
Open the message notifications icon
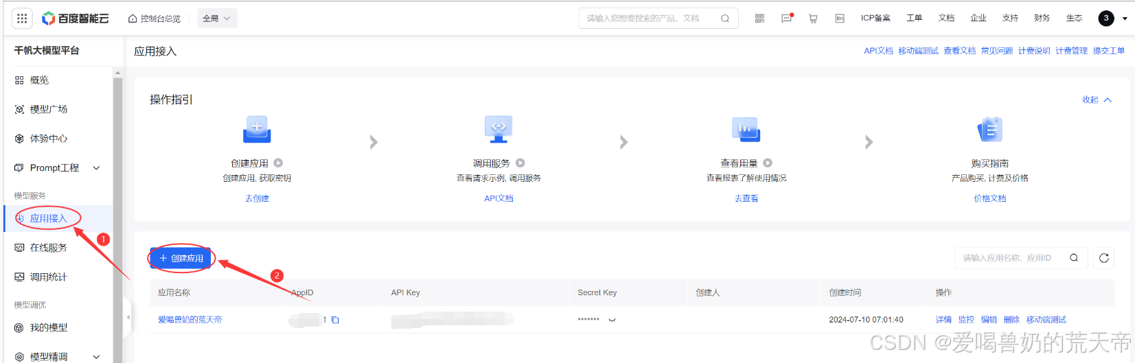(x=786, y=19)
